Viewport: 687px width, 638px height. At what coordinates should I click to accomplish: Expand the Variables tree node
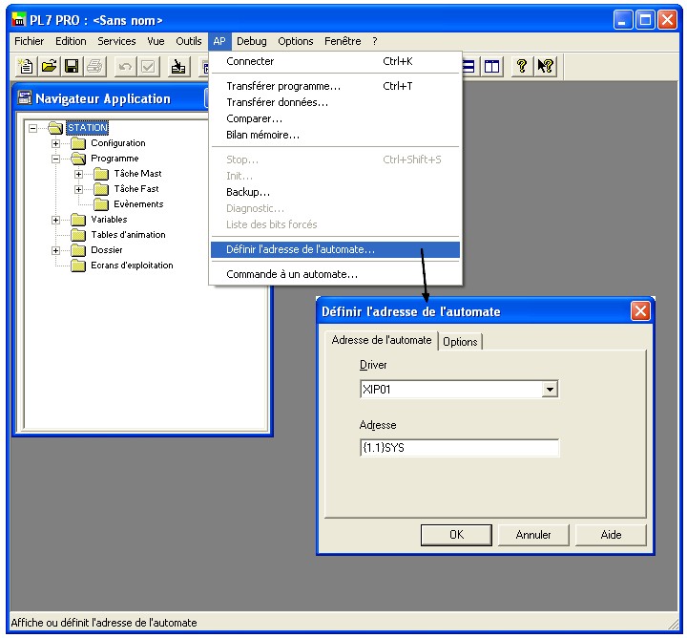coord(55,220)
